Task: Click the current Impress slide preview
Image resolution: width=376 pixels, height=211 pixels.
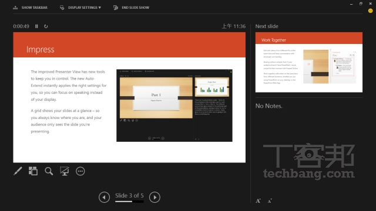Action: click(129, 97)
